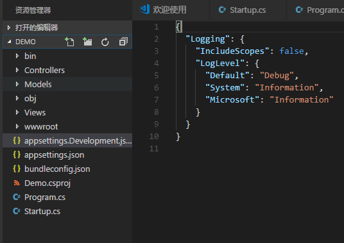Collapse the DEMO project root arrow
This screenshot has height=243, width=344.
pyautogui.click(x=9, y=42)
